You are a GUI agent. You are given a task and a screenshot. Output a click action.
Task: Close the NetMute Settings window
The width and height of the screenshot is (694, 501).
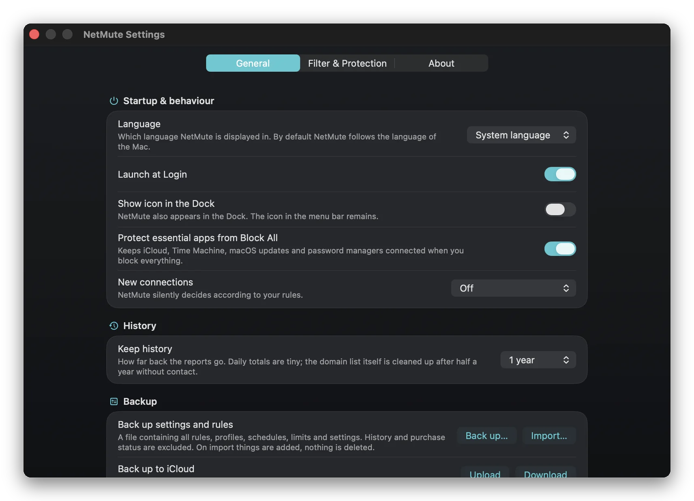[x=34, y=34]
